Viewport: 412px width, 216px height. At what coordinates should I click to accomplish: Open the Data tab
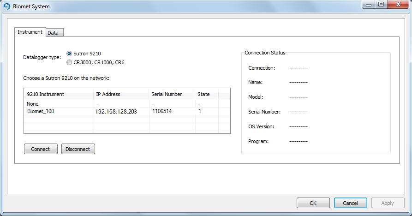click(54, 33)
